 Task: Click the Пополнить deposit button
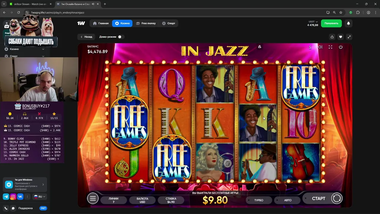point(331,23)
